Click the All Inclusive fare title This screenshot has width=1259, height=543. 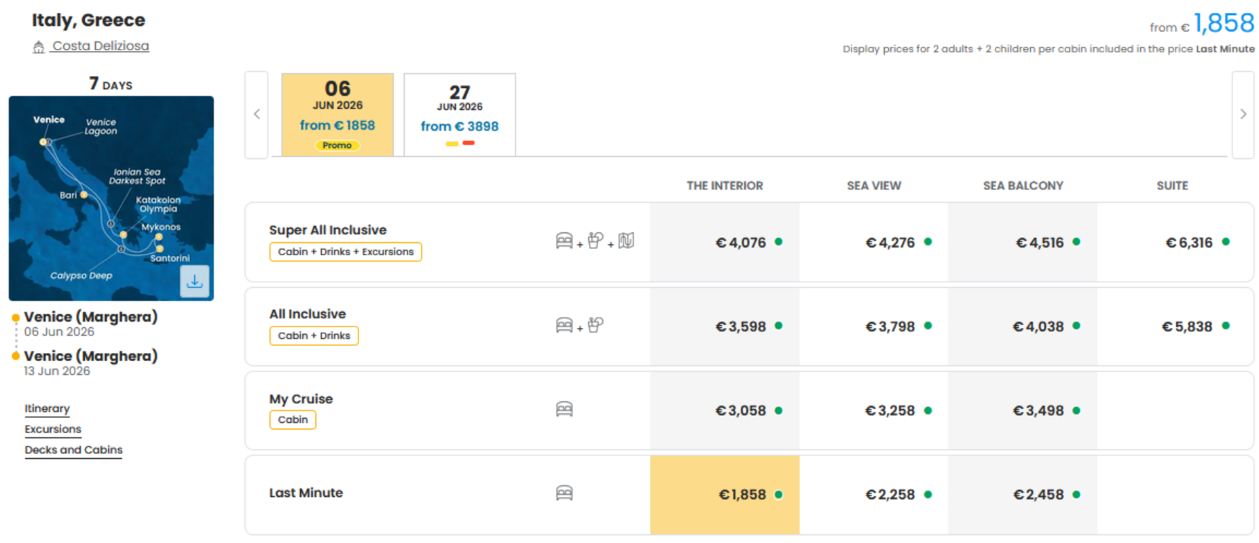tap(308, 314)
